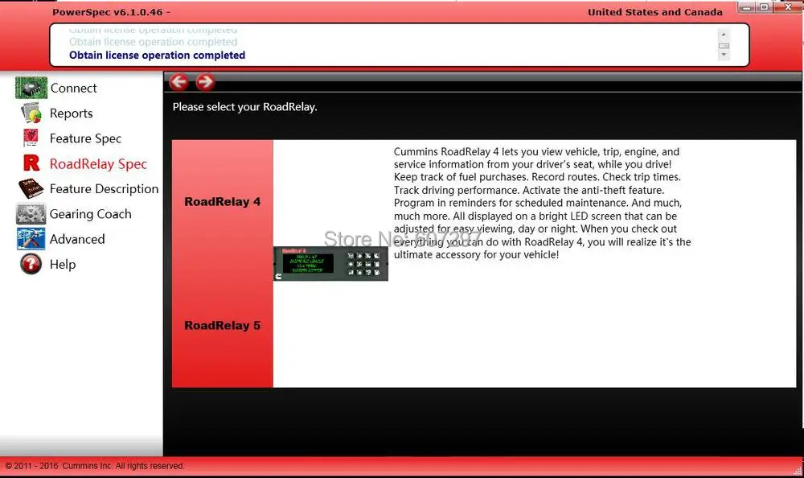
Task: Click the red R RoadRelay icon
Action: 32,163
